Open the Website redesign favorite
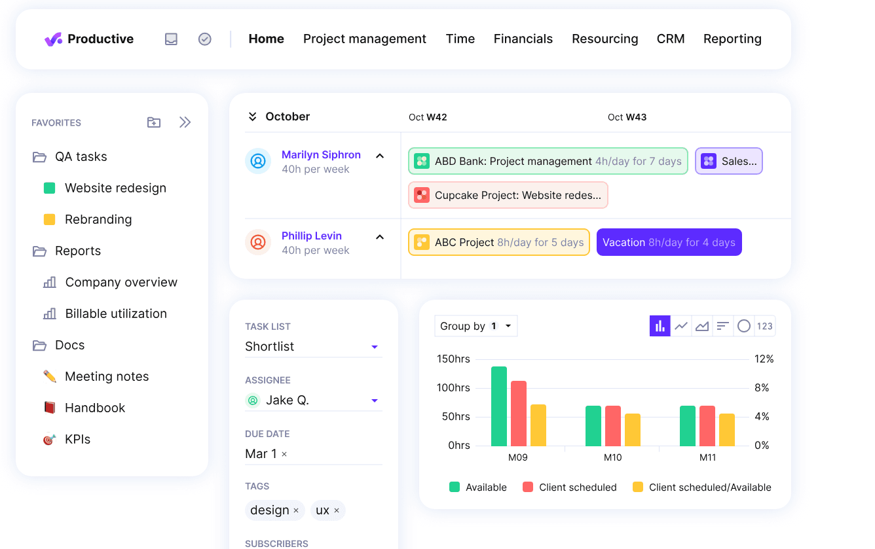This screenshot has width=875, height=549. [105, 188]
